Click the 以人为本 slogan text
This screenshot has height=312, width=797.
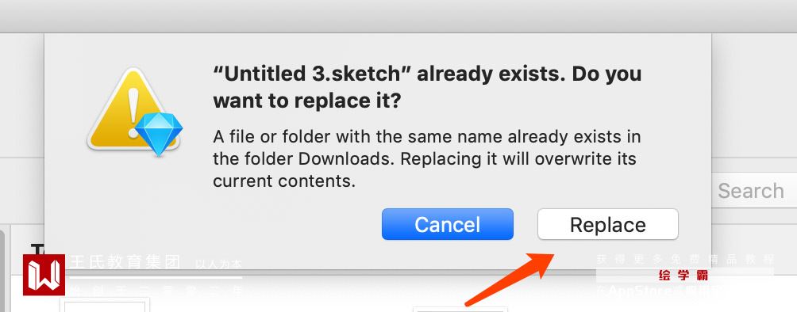[x=218, y=264]
